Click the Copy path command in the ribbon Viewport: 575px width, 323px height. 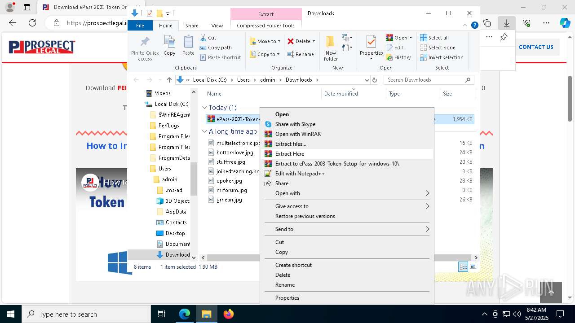click(216, 48)
